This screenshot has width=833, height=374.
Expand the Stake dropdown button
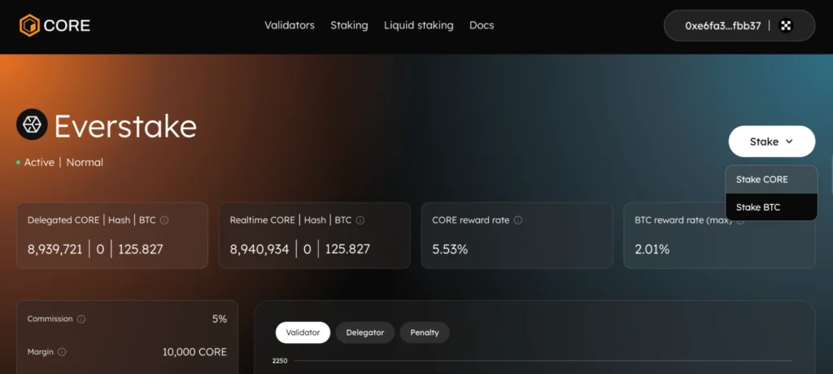(x=771, y=141)
